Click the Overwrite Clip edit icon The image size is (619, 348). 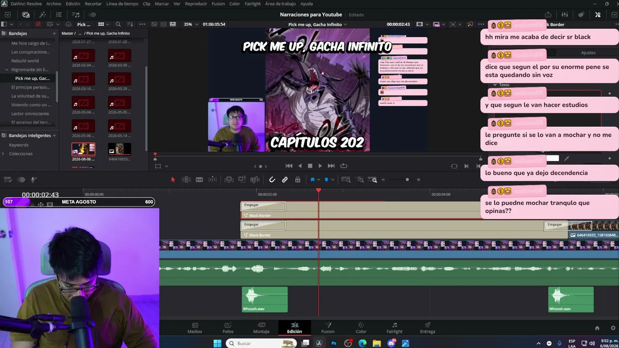pos(242,180)
